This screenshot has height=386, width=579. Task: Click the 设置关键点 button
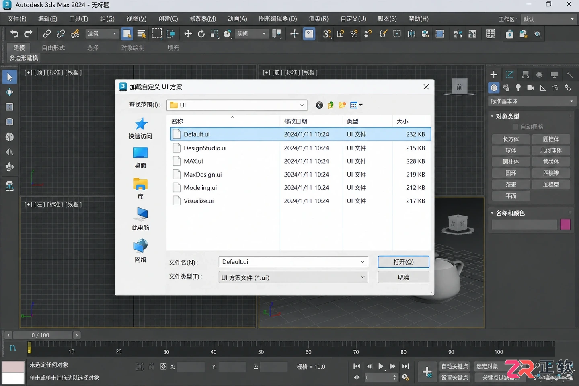click(x=455, y=378)
